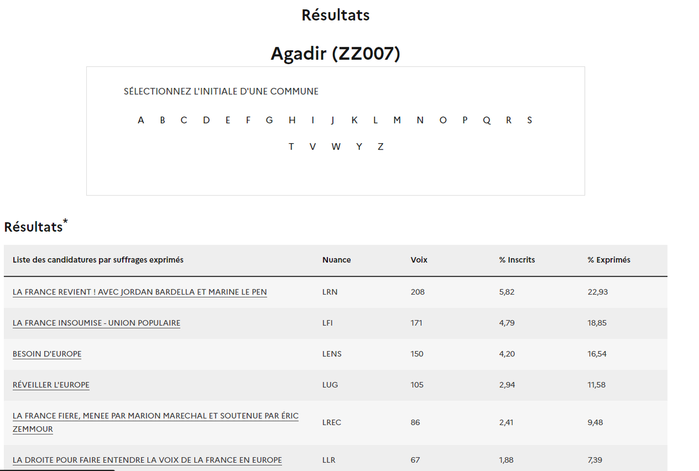
Task: Click the LLR nuance cell
Action: [x=329, y=460]
